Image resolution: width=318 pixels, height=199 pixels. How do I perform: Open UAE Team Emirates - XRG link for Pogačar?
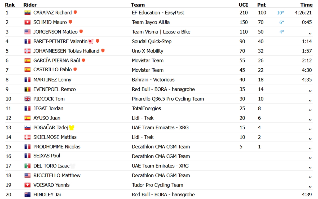(160, 128)
